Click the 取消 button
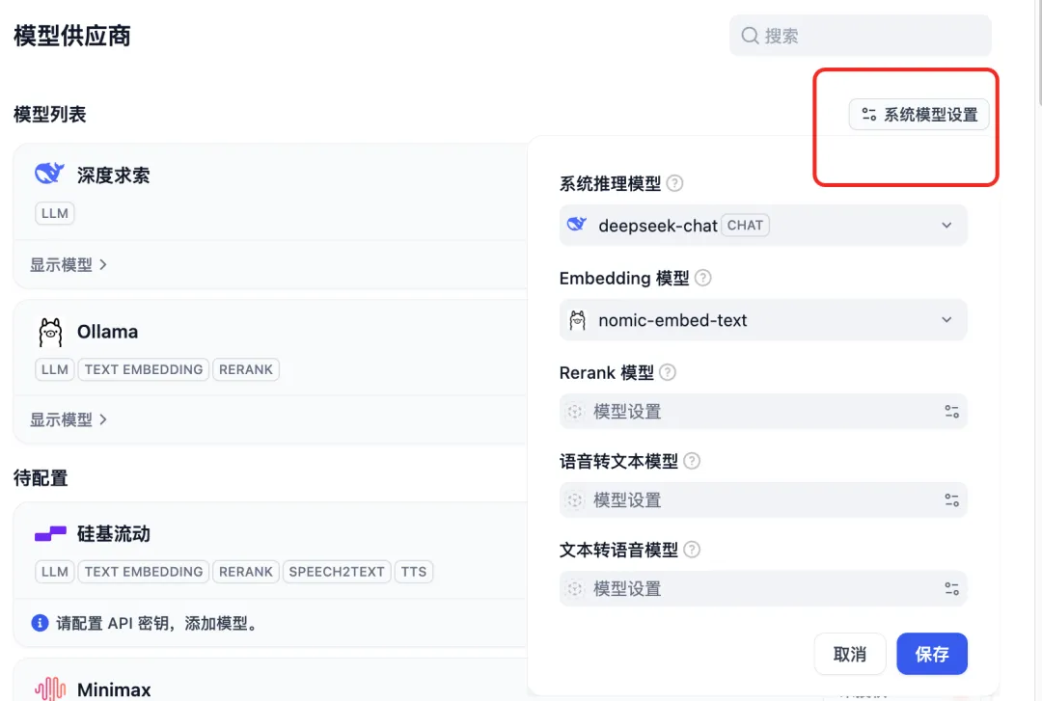Viewport: 1042px width, 701px height. pos(850,654)
